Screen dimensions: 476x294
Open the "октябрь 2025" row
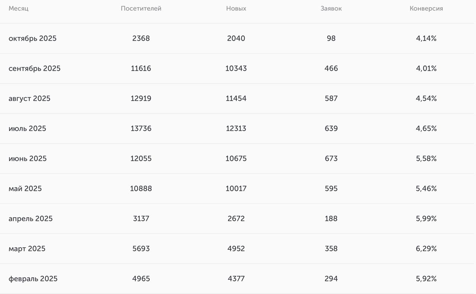(32, 38)
